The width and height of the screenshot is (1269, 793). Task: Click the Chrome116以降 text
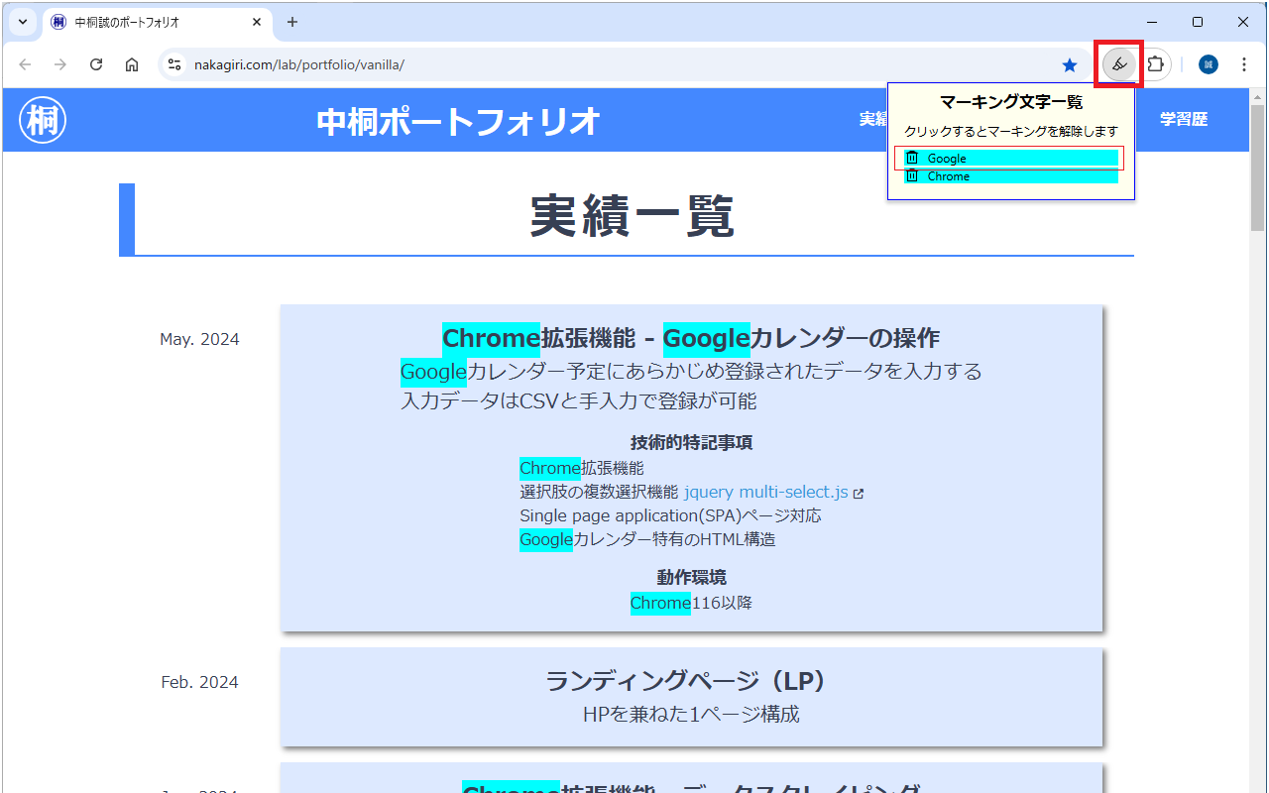[691, 603]
